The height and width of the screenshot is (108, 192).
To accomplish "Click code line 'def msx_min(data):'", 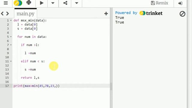I will (x=30, y=20).
